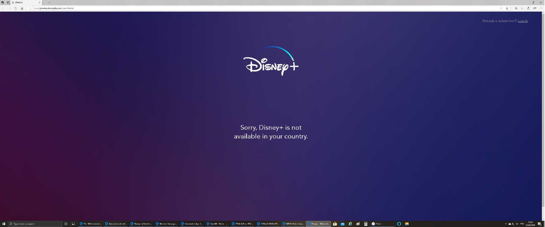Open the Calculator from the taskbar
Image resolution: width=545 pixels, height=227 pixels.
[366, 224]
